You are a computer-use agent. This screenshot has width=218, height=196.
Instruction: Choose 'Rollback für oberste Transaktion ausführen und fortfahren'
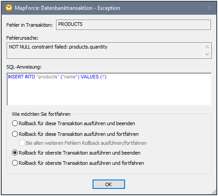(x=78, y=163)
